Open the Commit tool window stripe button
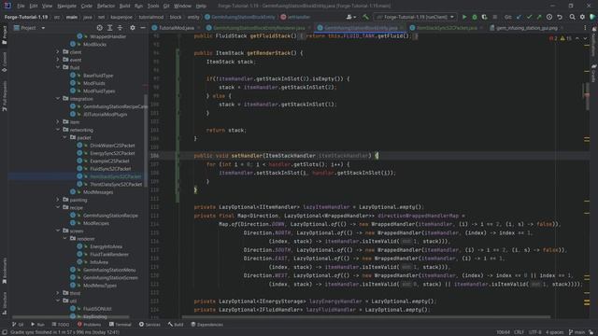Image resolution: width=598 pixels, height=336 pixels. tap(4, 62)
